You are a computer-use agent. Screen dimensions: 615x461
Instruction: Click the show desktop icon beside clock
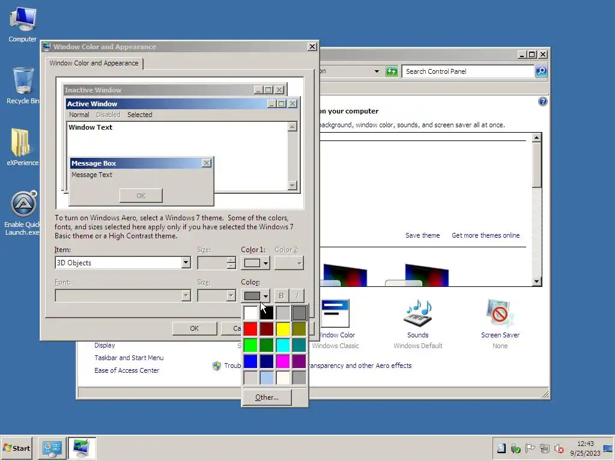[x=608, y=448]
